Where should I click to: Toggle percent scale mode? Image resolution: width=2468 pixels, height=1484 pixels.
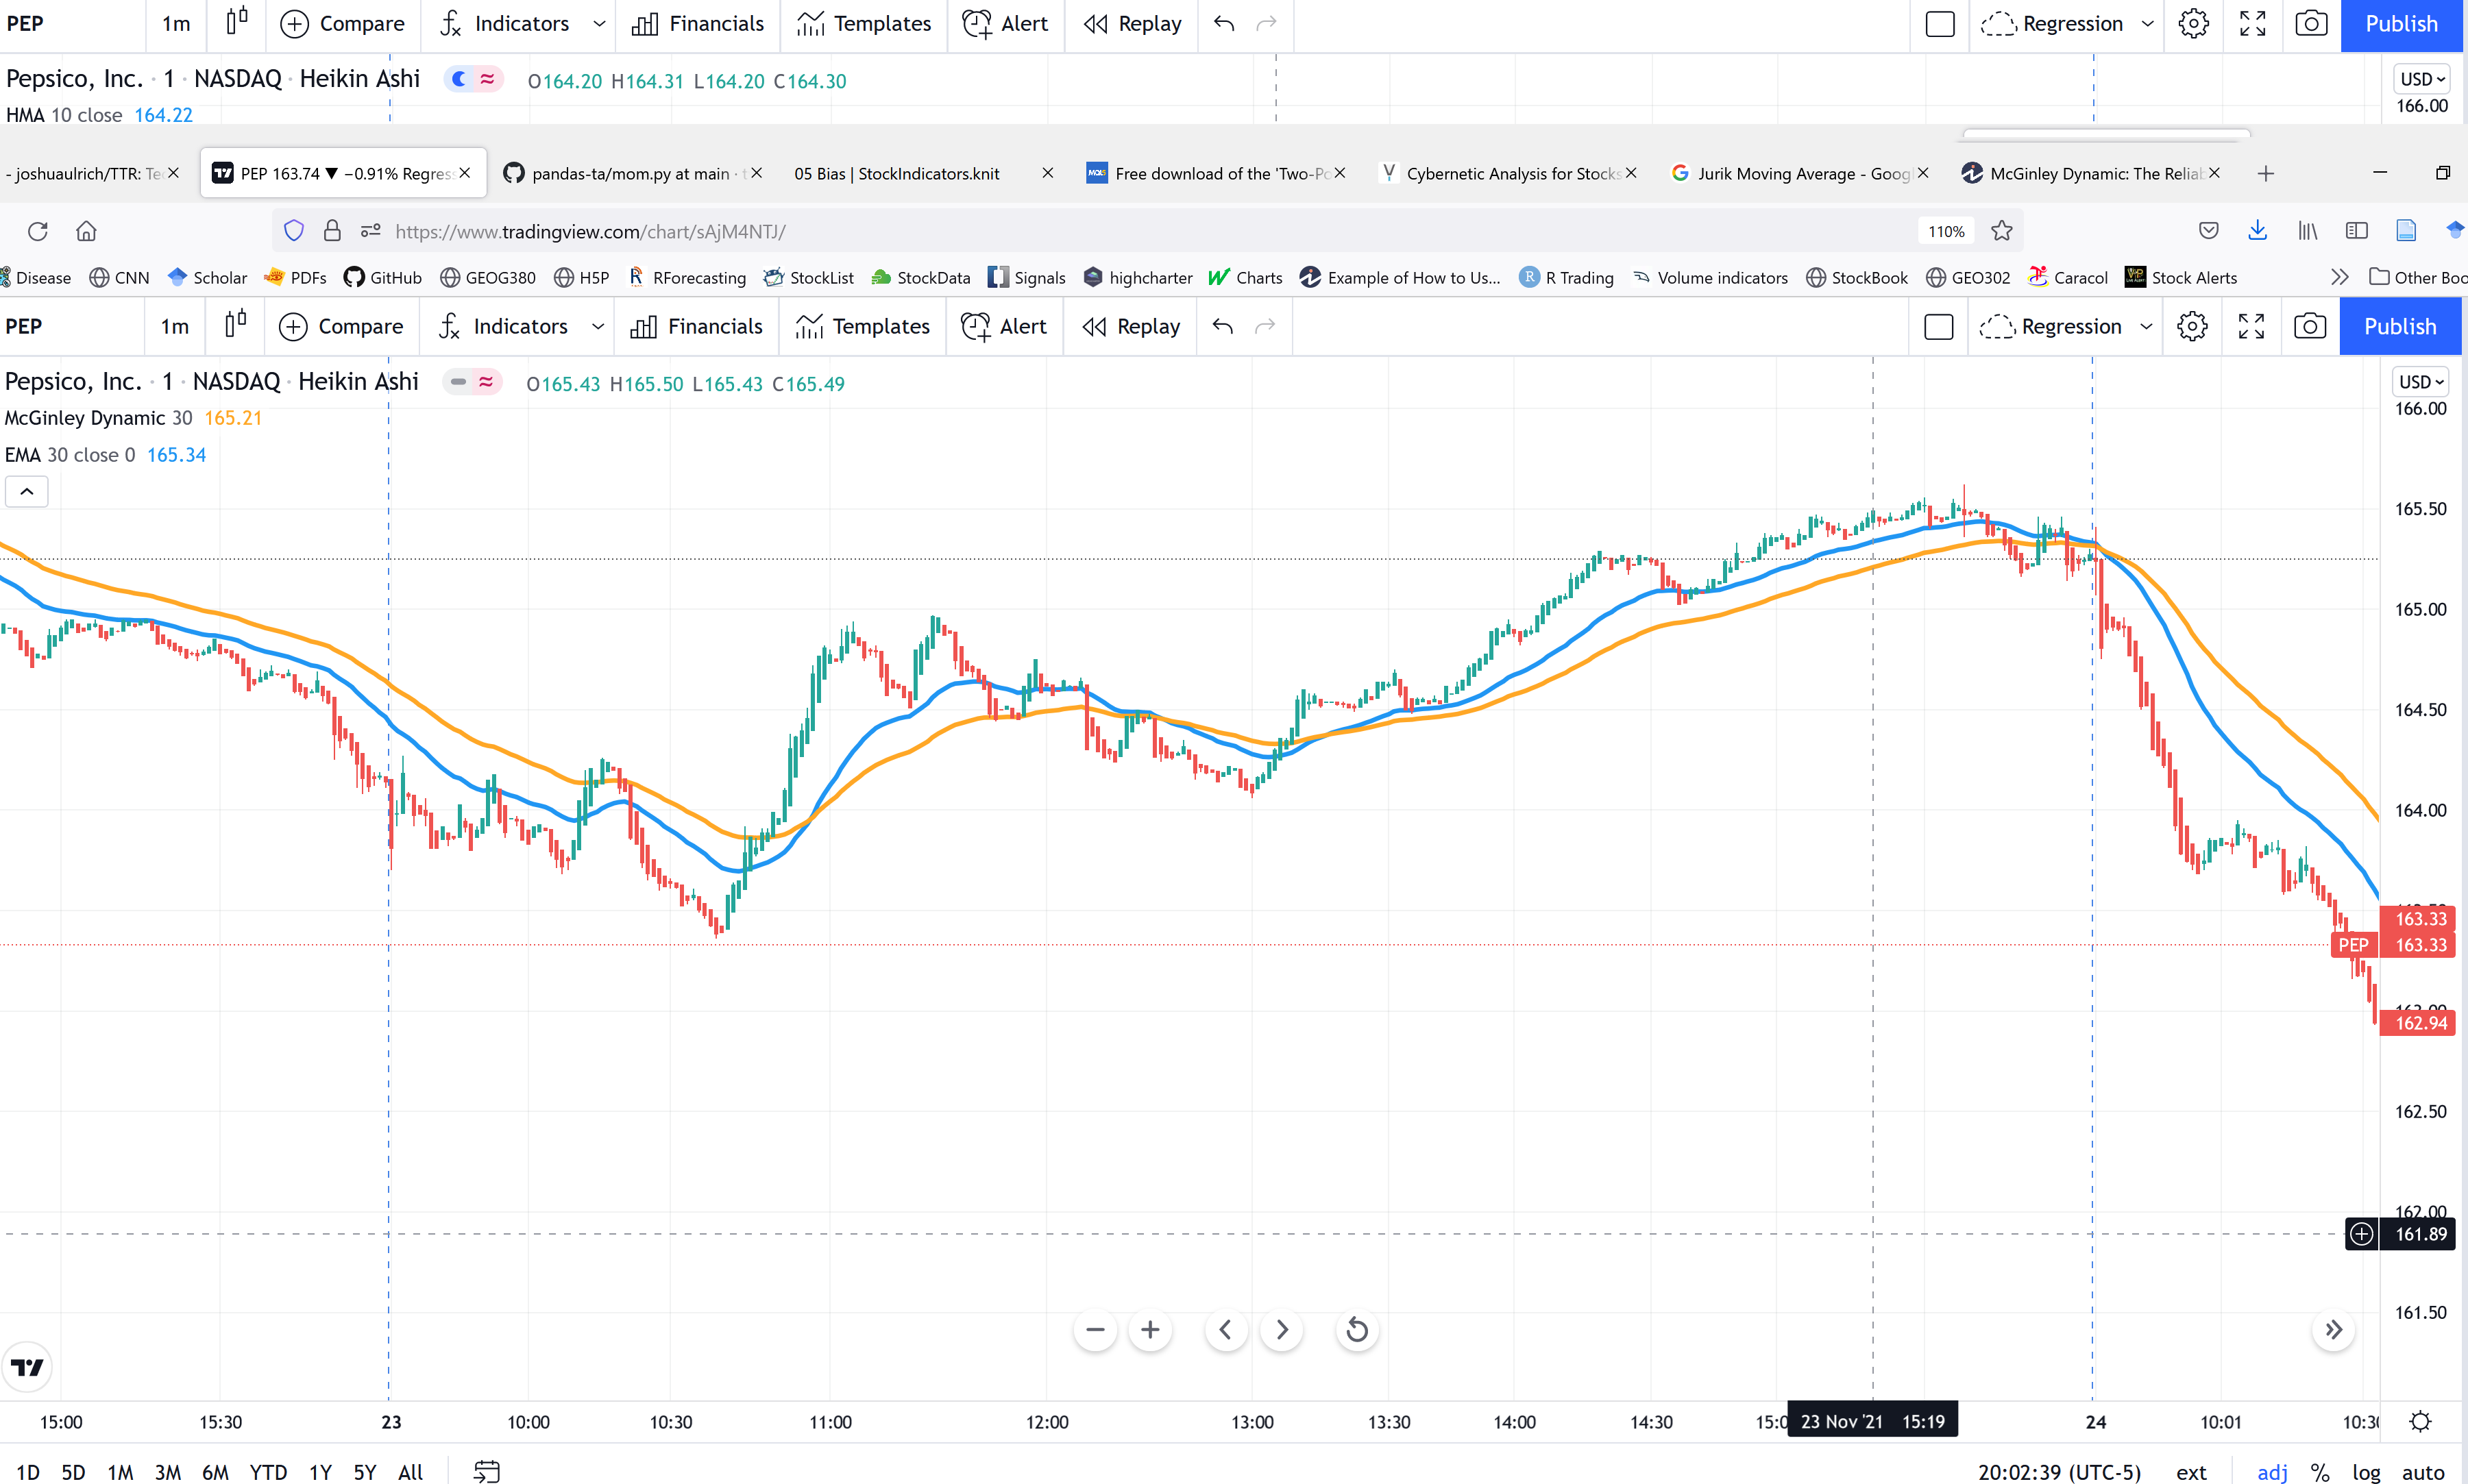click(x=2320, y=1472)
